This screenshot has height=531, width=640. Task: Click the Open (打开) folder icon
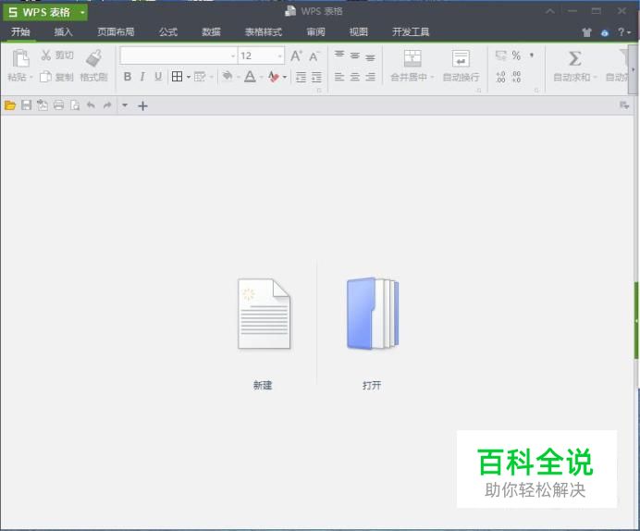(372, 315)
